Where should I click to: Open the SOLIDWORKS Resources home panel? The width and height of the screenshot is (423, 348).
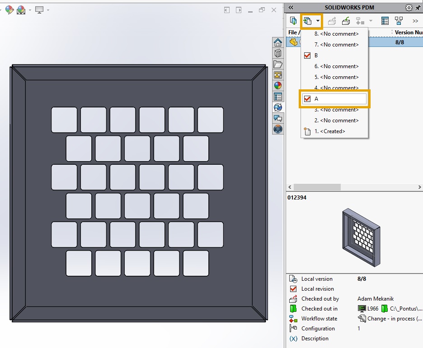(278, 42)
